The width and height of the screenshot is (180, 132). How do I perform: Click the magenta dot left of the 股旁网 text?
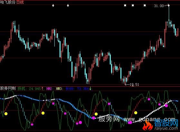tap(94, 118)
